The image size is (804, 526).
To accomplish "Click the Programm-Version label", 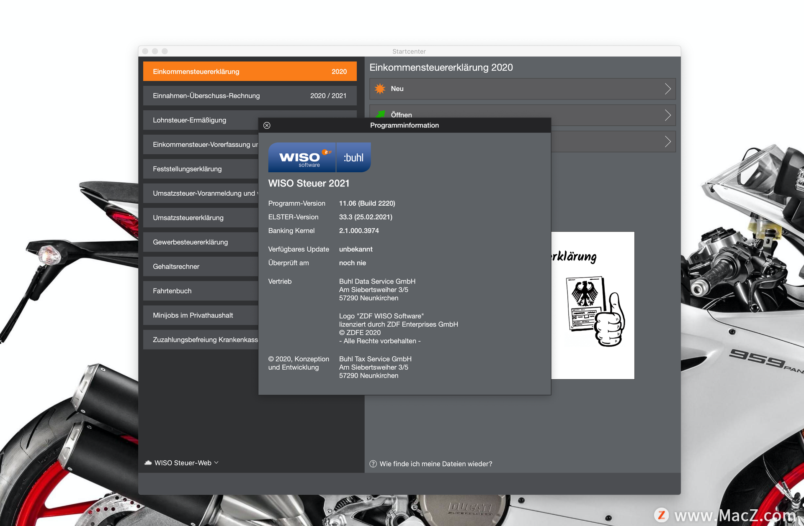I will [296, 203].
